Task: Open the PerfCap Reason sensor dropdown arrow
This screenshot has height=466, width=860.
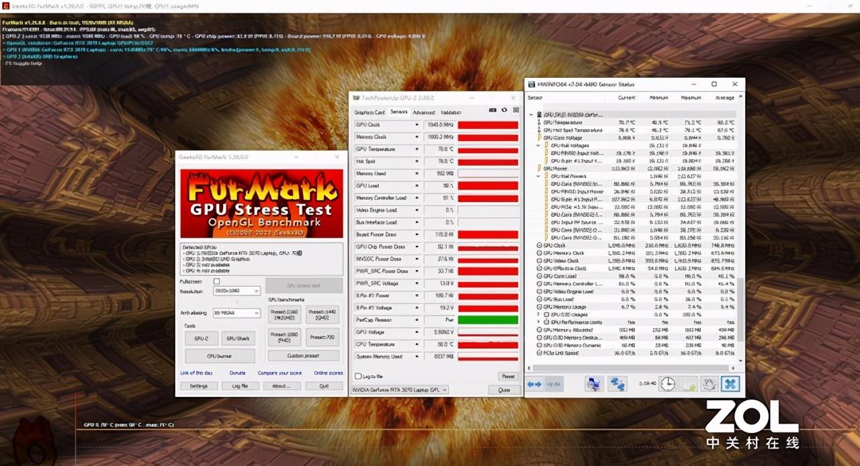Action: click(417, 320)
